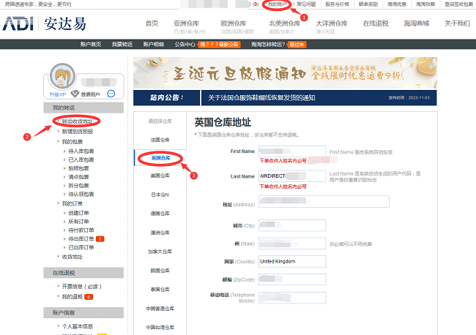Switch to the 美国仓库 warehouse tab
Screen dimensions: 476x335
160,176
